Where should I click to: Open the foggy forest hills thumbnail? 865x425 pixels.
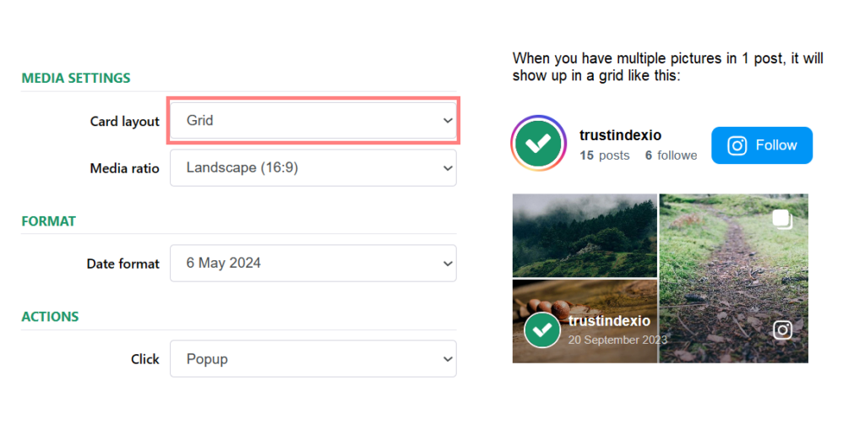coord(585,236)
